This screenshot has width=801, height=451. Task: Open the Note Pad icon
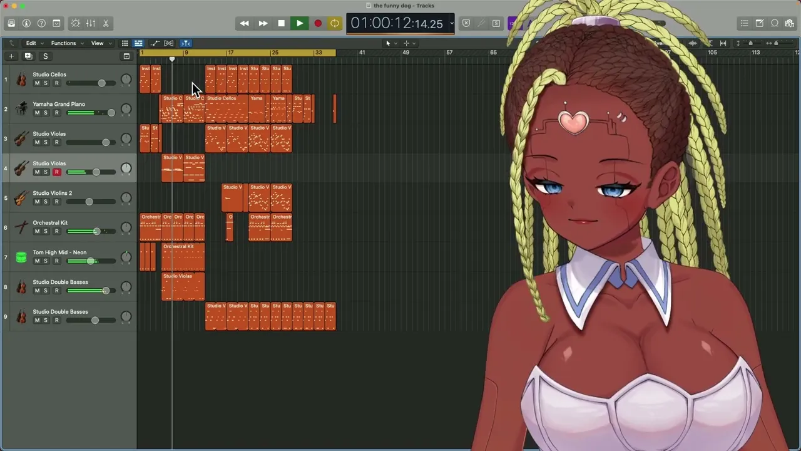pyautogui.click(x=759, y=23)
